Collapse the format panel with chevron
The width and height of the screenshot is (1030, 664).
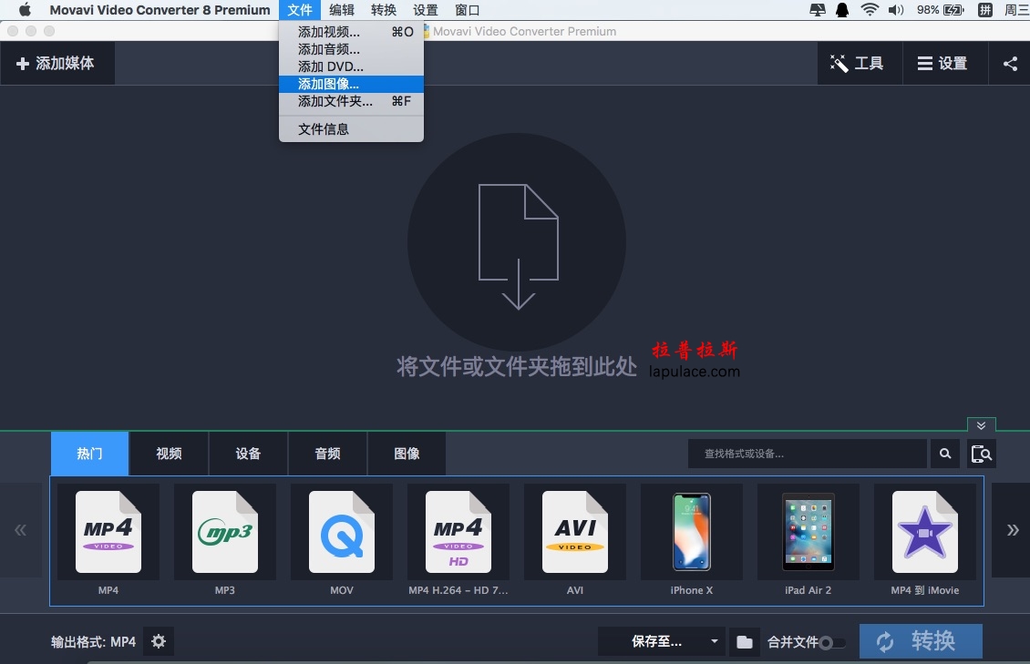pos(981,425)
